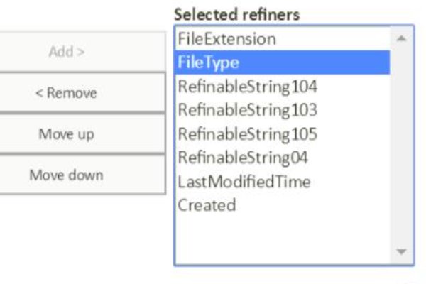Select the RefinableString04 entry
The width and height of the screenshot is (426, 284).
coord(243,158)
